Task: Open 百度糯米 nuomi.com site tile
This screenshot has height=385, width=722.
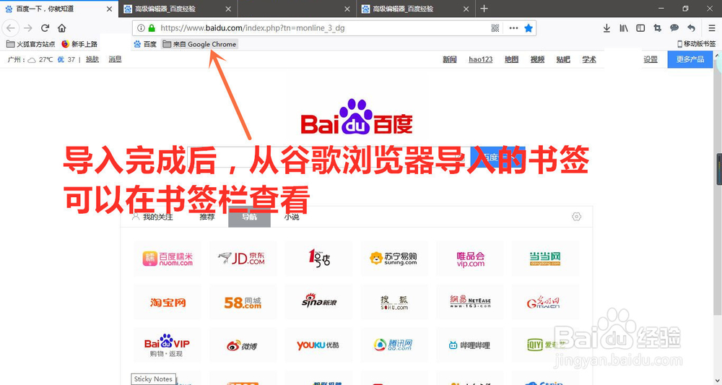Action: [x=168, y=259]
